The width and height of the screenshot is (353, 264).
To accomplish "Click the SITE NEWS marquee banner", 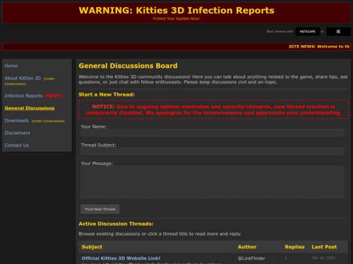I will pos(176,47).
